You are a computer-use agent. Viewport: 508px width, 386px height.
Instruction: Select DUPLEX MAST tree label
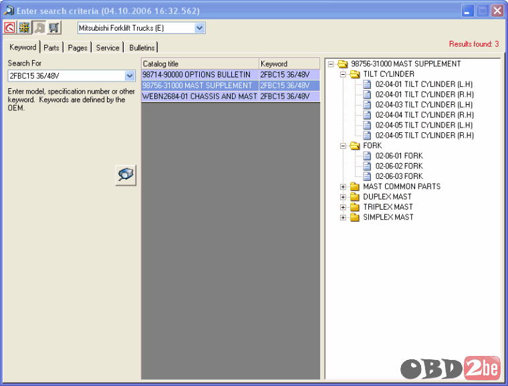click(x=387, y=197)
